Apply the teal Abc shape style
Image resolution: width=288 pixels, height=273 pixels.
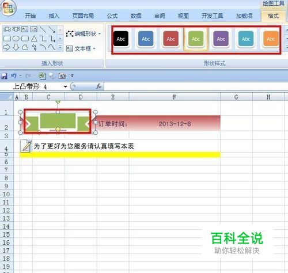246,39
